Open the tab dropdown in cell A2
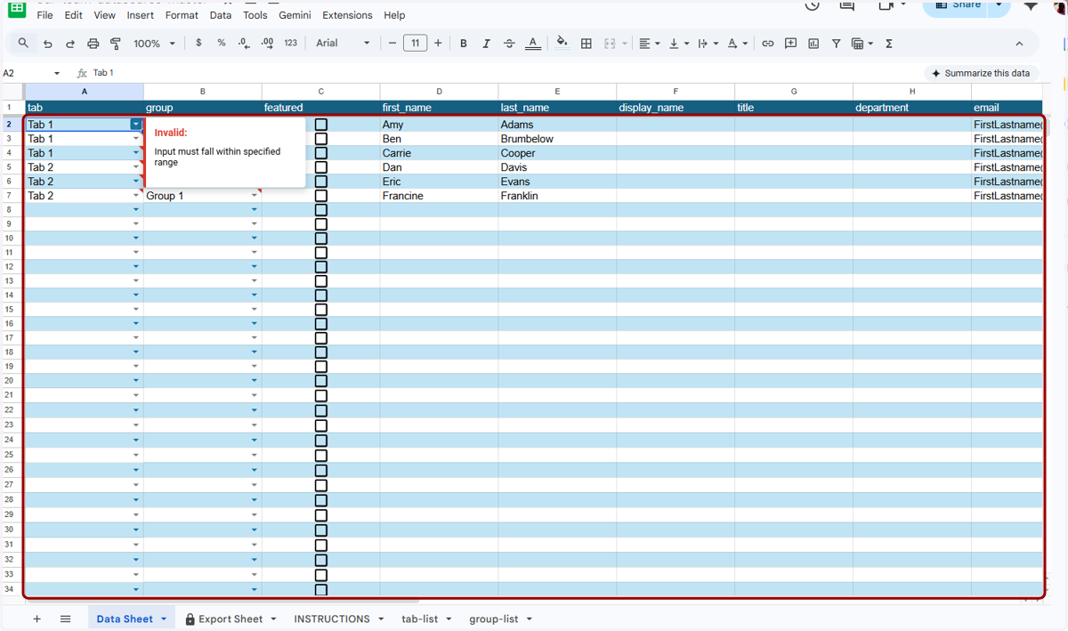 tap(136, 125)
